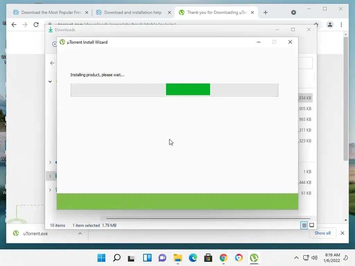
Task: Select the file row sized 834 KB
Action: click(305, 98)
